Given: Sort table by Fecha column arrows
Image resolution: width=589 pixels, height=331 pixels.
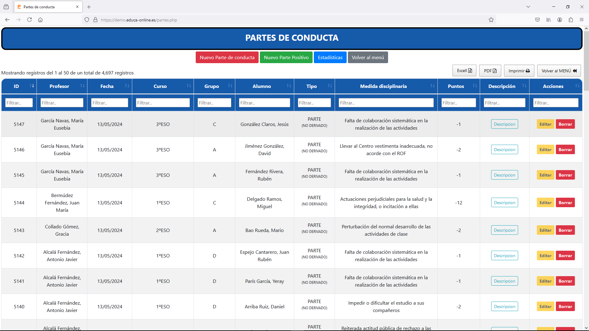Looking at the screenshot, I should (x=127, y=86).
